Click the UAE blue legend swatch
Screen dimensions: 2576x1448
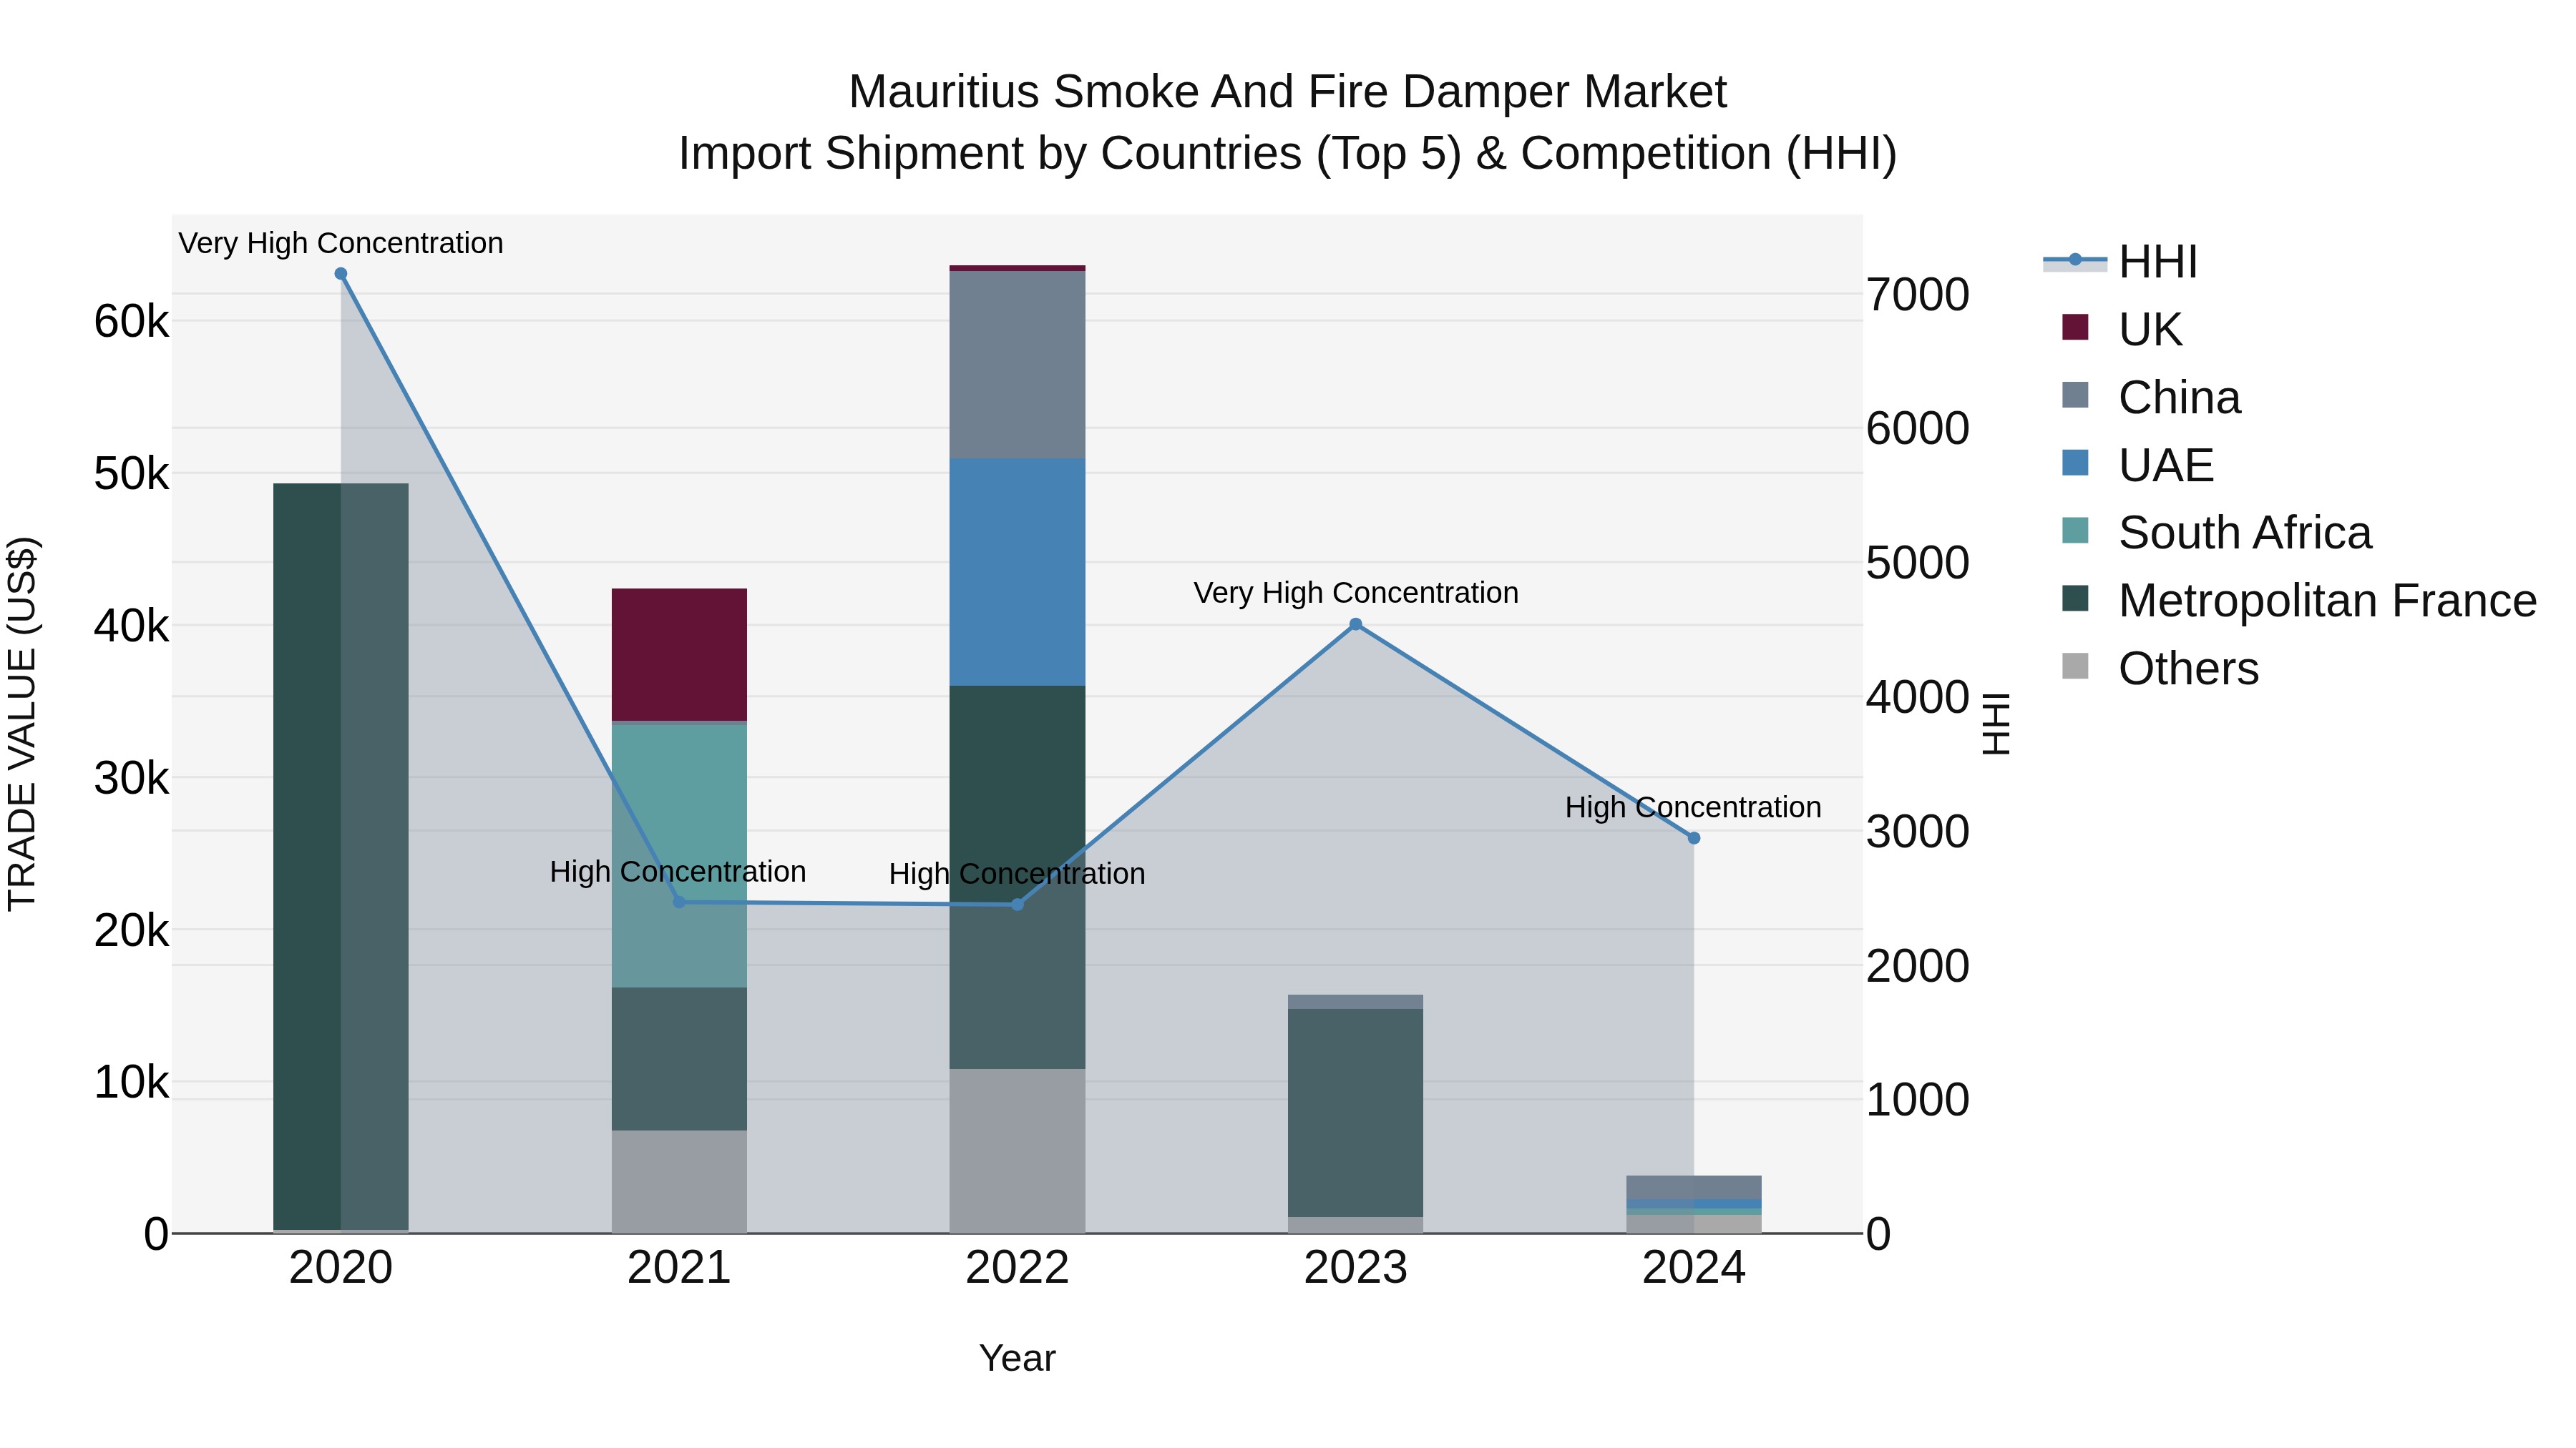click(x=2075, y=463)
